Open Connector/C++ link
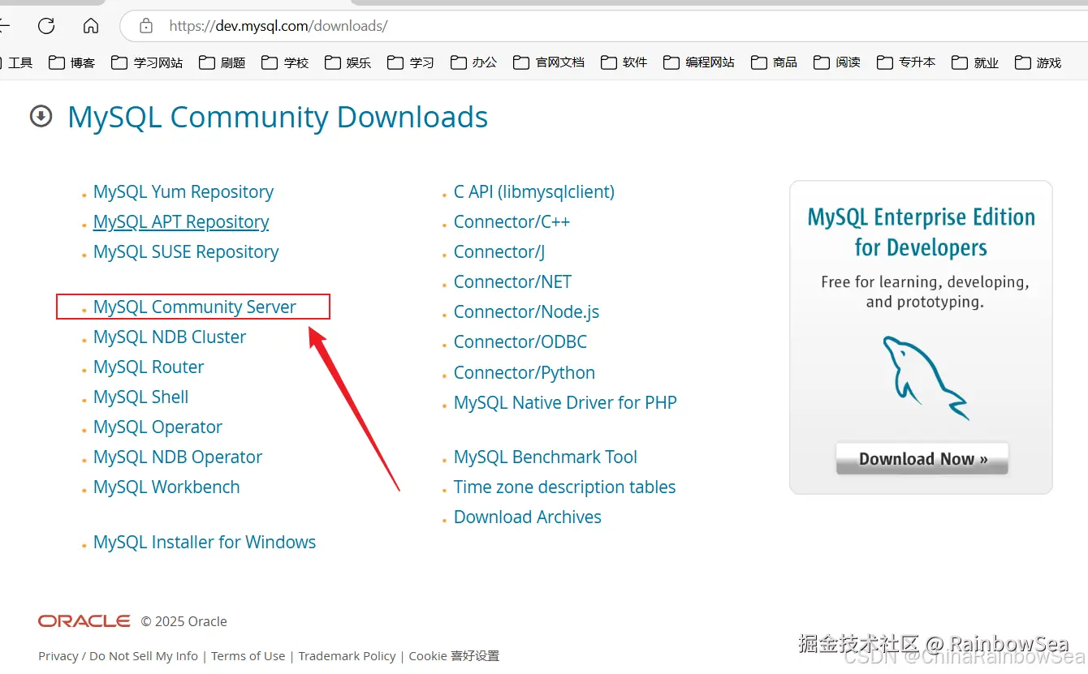The height and width of the screenshot is (674, 1088). 512,222
